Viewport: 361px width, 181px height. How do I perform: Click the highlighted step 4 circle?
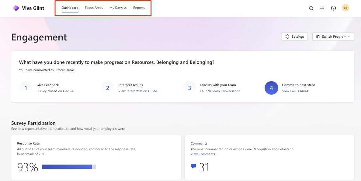[271, 88]
